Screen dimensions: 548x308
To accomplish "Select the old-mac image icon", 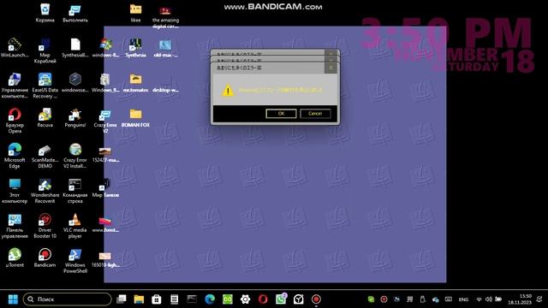I will pyautogui.click(x=165, y=48).
